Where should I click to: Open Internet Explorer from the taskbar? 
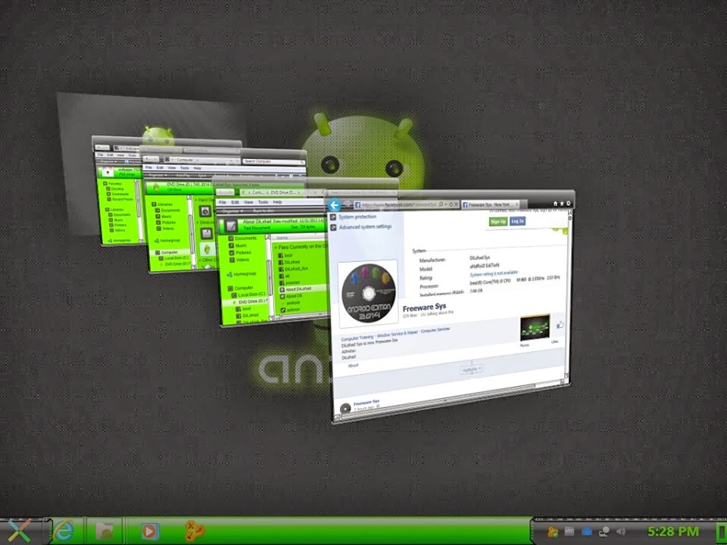point(63,531)
